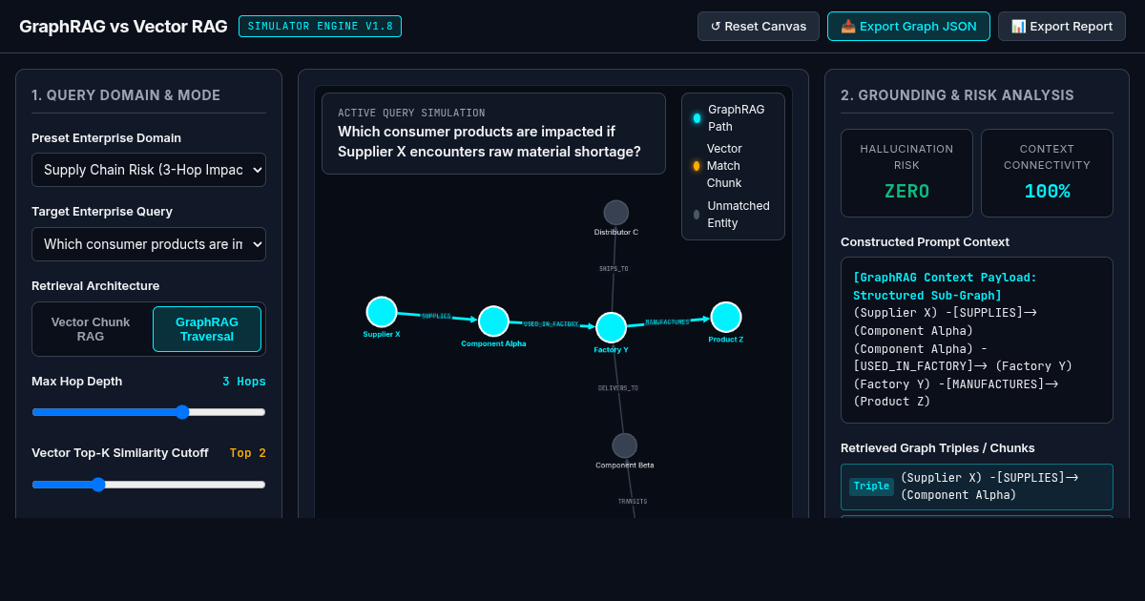Click the Active Query Simulation question text
This screenshot has width=1145, height=601.
[x=489, y=141]
